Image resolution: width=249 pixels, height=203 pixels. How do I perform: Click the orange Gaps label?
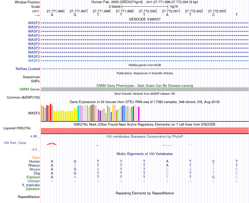(x=36, y=158)
